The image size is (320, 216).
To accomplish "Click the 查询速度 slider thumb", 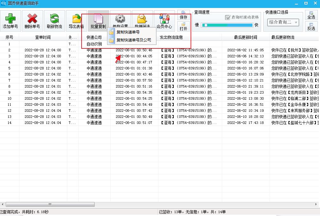I will click(206, 25).
